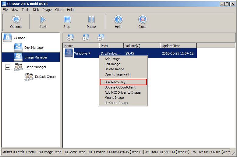Open the Client menu
This screenshot has width=237, height=157.
pos(59,10)
